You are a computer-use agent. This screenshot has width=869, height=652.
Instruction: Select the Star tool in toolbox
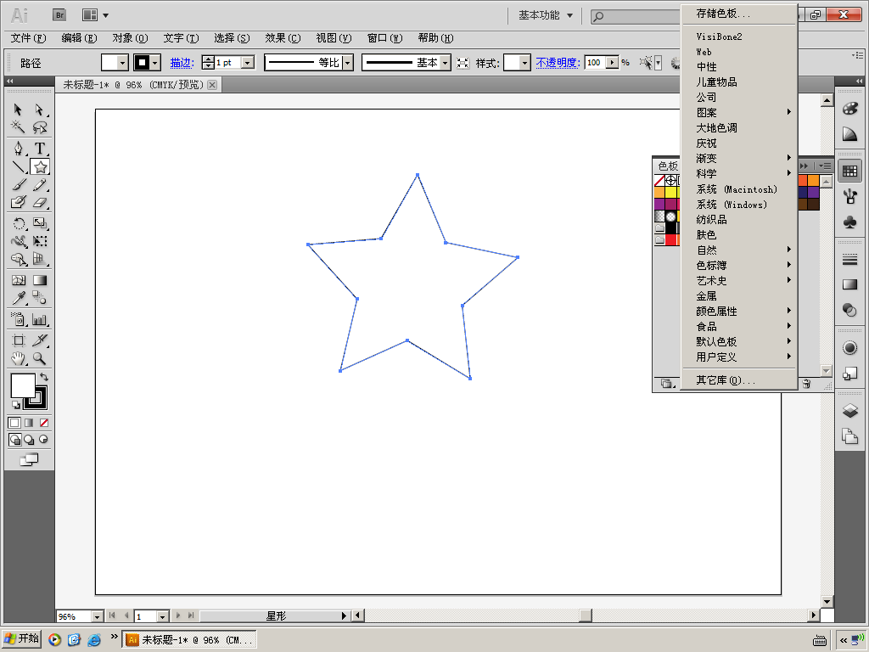coord(40,166)
